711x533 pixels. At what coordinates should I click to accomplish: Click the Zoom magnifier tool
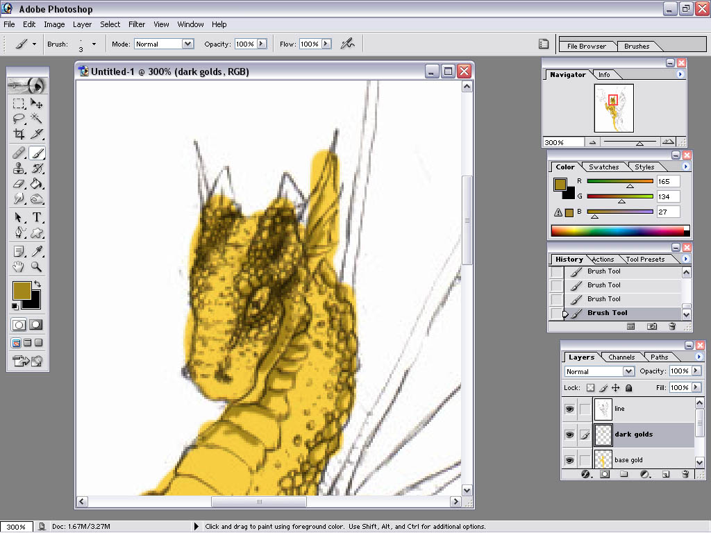click(x=37, y=266)
